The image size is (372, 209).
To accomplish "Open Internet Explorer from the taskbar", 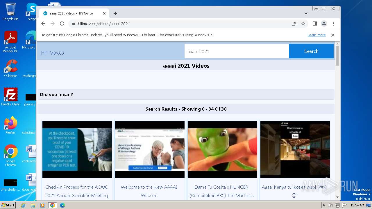I will coord(23,205).
